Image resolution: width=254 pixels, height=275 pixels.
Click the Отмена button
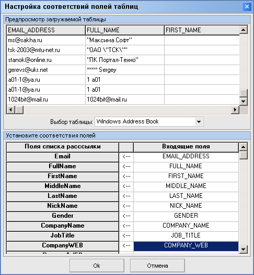(157, 266)
